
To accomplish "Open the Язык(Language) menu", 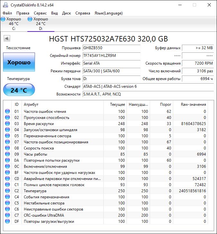I will pyautogui.click(x=108, y=13).
